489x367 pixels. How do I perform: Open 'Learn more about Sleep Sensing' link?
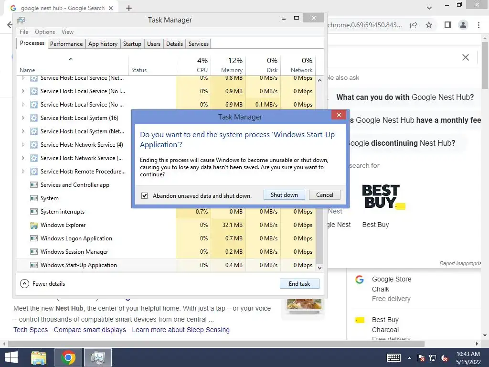tap(181, 330)
